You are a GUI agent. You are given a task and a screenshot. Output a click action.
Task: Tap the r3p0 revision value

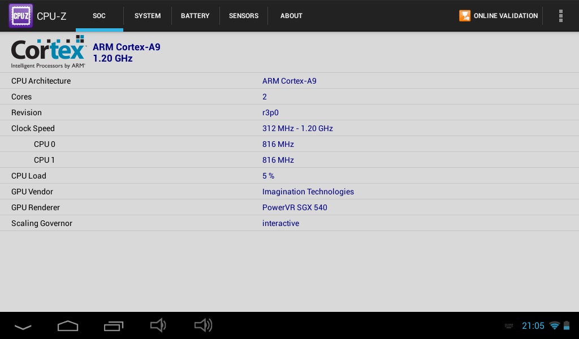[270, 112]
